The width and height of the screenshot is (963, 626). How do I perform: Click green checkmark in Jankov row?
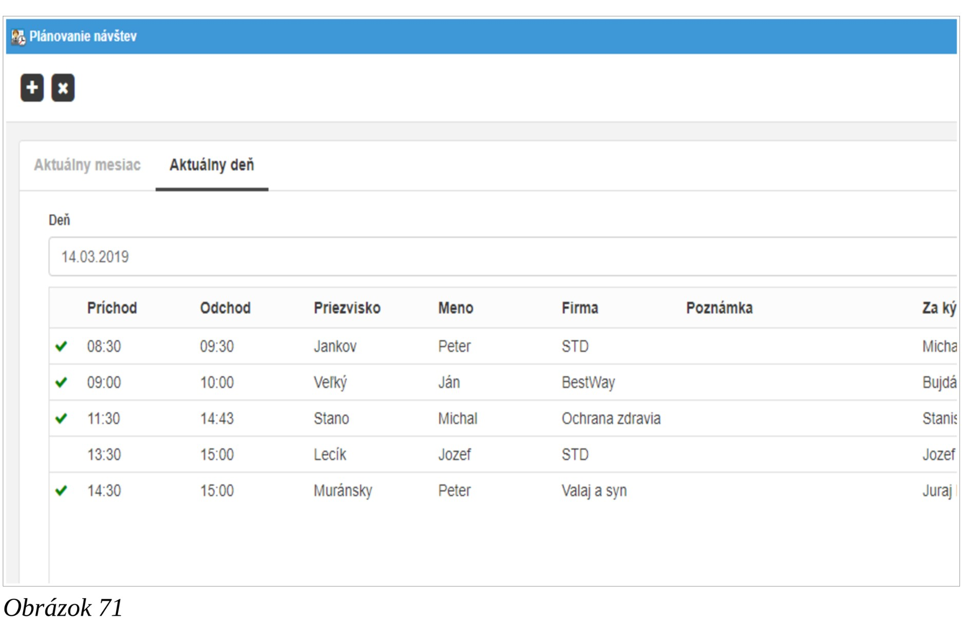[x=61, y=346]
